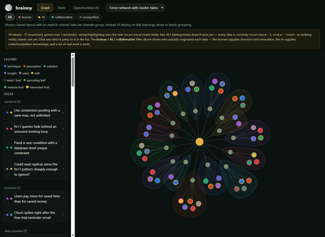Expand chevron on read replicas card
The height and width of the screenshot is (237, 325).
point(63,169)
